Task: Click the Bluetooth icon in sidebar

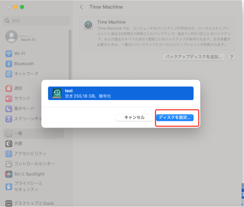Action: point(9,64)
